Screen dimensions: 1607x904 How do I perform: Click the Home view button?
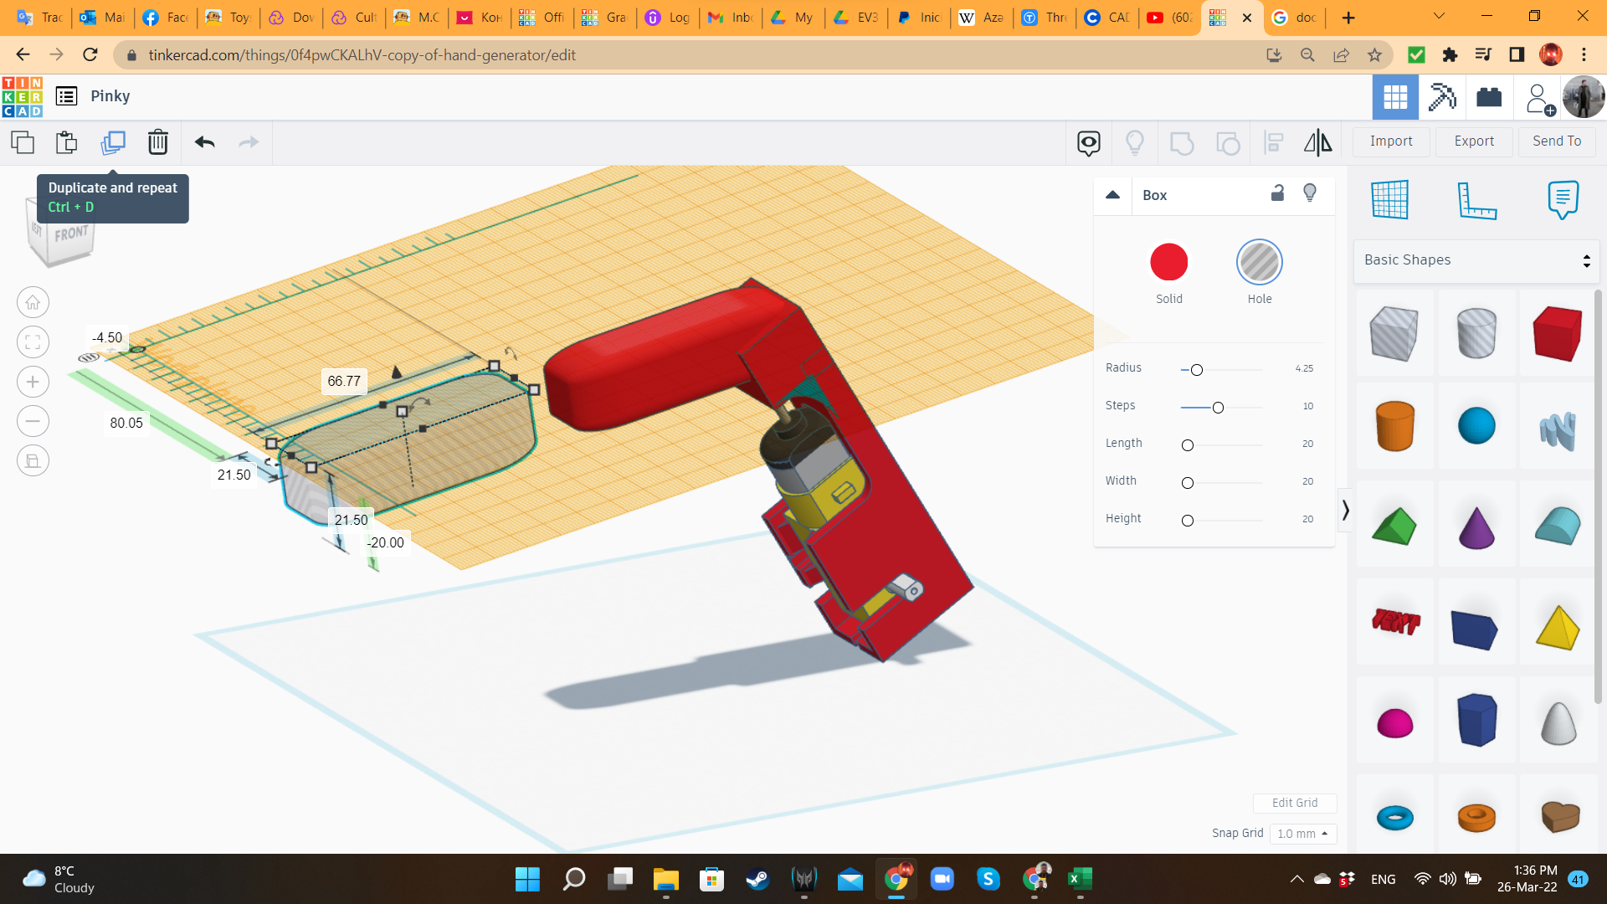click(x=33, y=302)
